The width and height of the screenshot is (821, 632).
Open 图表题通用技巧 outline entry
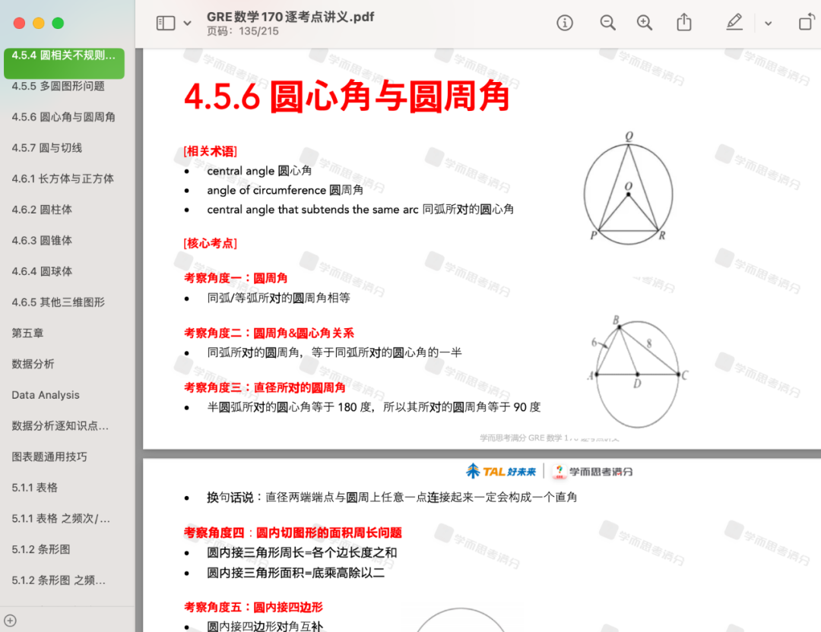(49, 457)
